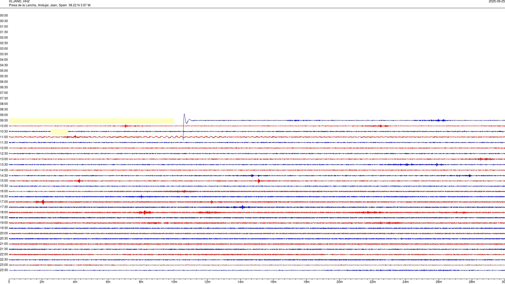Screen dimensions: 505x284
Task: Click the 10m tick label on the time axis
Action: click(174, 282)
